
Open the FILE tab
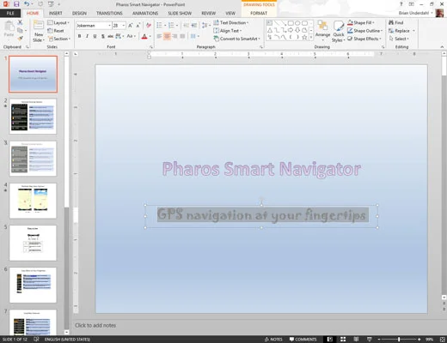click(x=10, y=13)
